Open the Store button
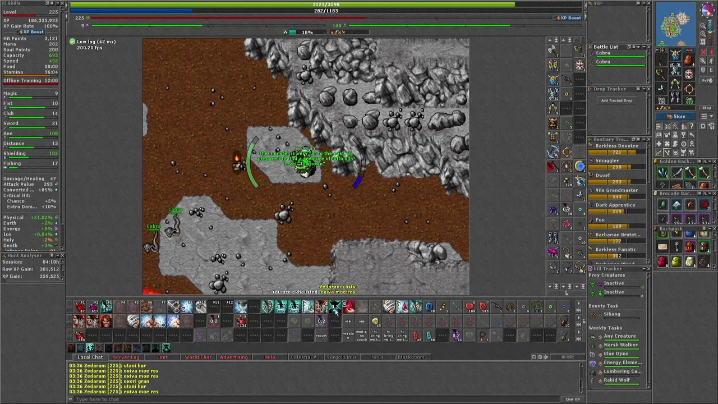The height and width of the screenshot is (404, 718). 675,116
